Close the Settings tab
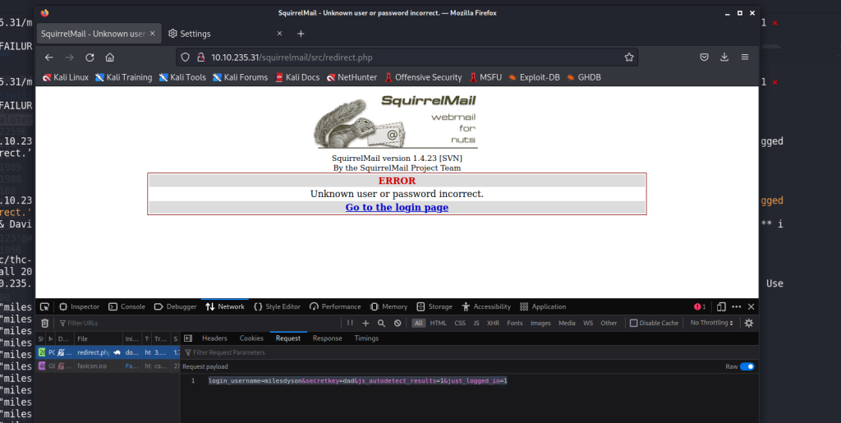The image size is (841, 423). pyautogui.click(x=279, y=33)
